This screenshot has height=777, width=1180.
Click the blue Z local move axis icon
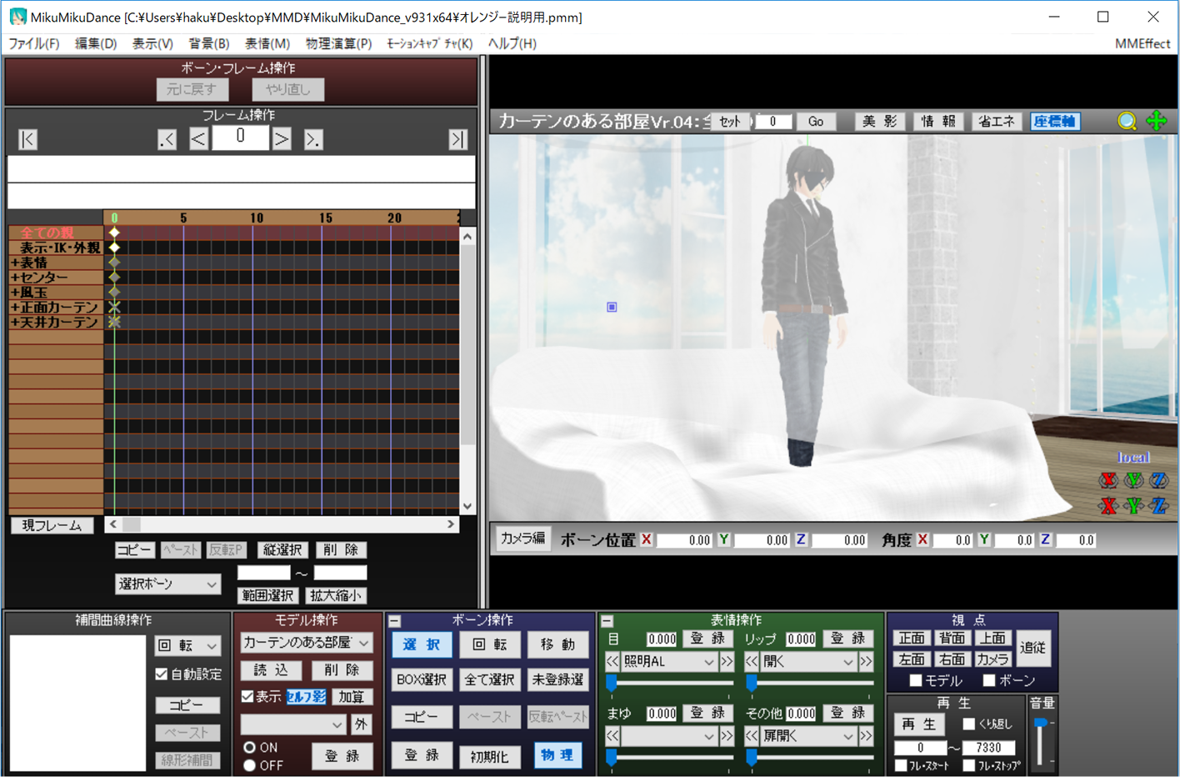(1158, 505)
